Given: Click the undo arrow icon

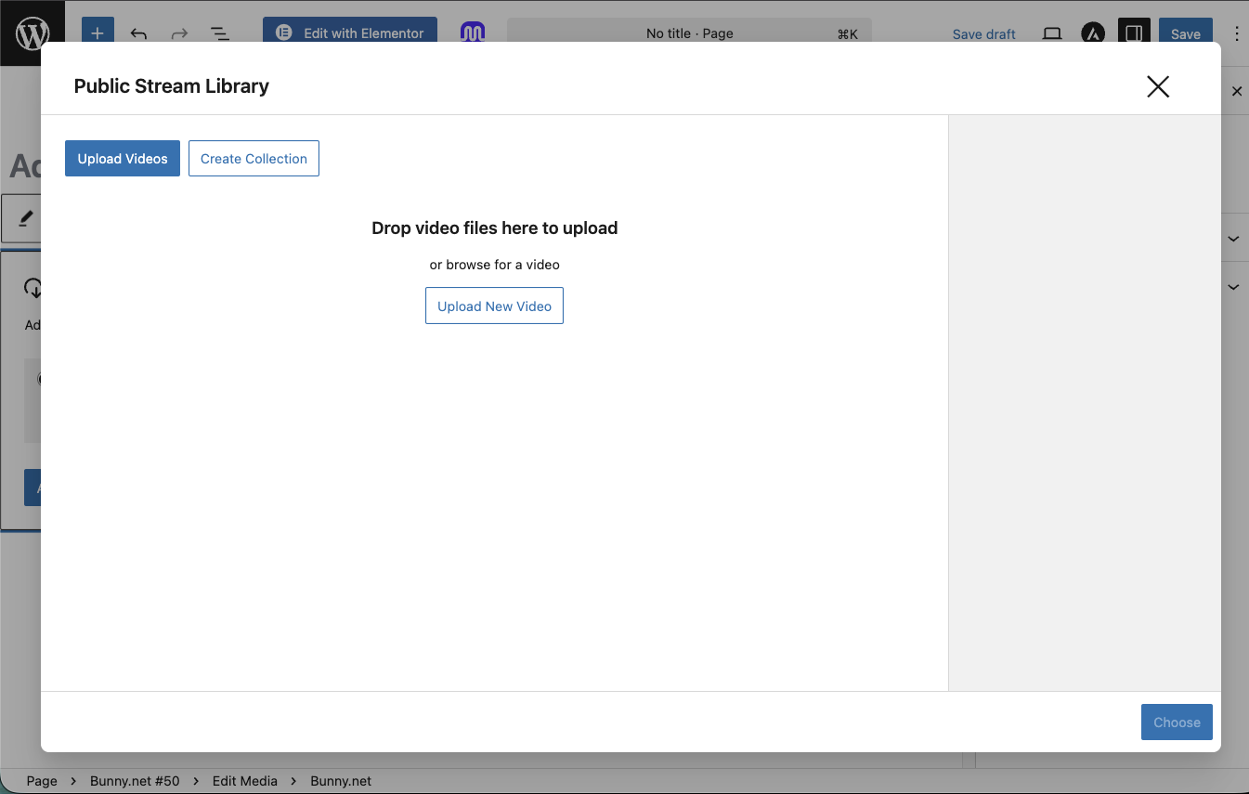Looking at the screenshot, I should 138,33.
